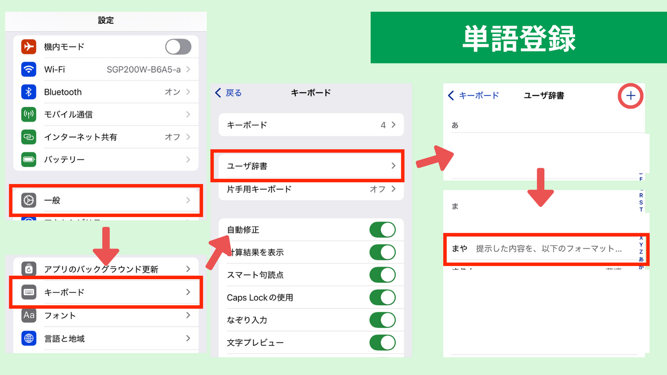Tap the 機内モード label
Screen dimensions: 667x375
pos(64,46)
